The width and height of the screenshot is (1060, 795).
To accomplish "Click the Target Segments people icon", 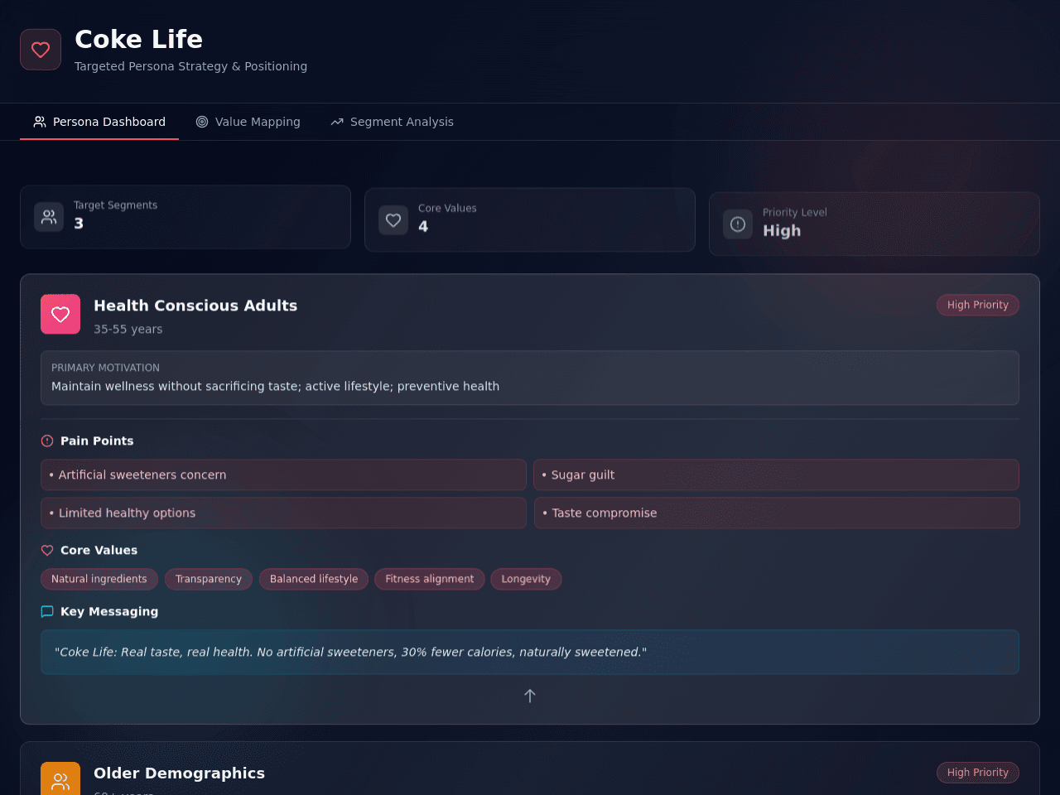I will [49, 217].
